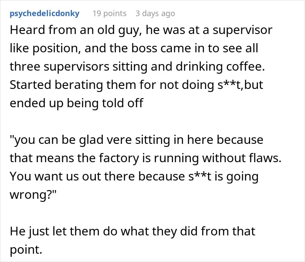Click the 19 points score label
The image size is (305, 262).
pos(109,14)
